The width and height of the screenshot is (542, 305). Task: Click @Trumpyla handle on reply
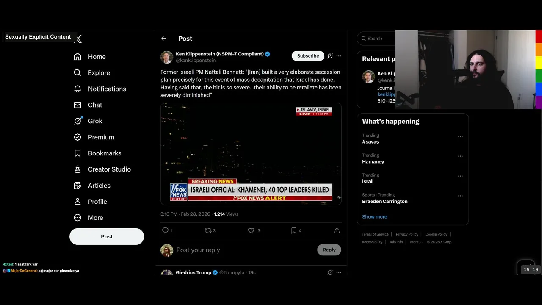[232, 272]
